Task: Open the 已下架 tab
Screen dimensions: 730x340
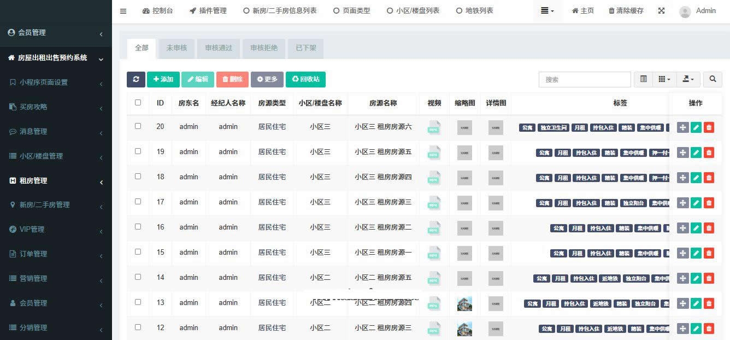Action: click(306, 48)
